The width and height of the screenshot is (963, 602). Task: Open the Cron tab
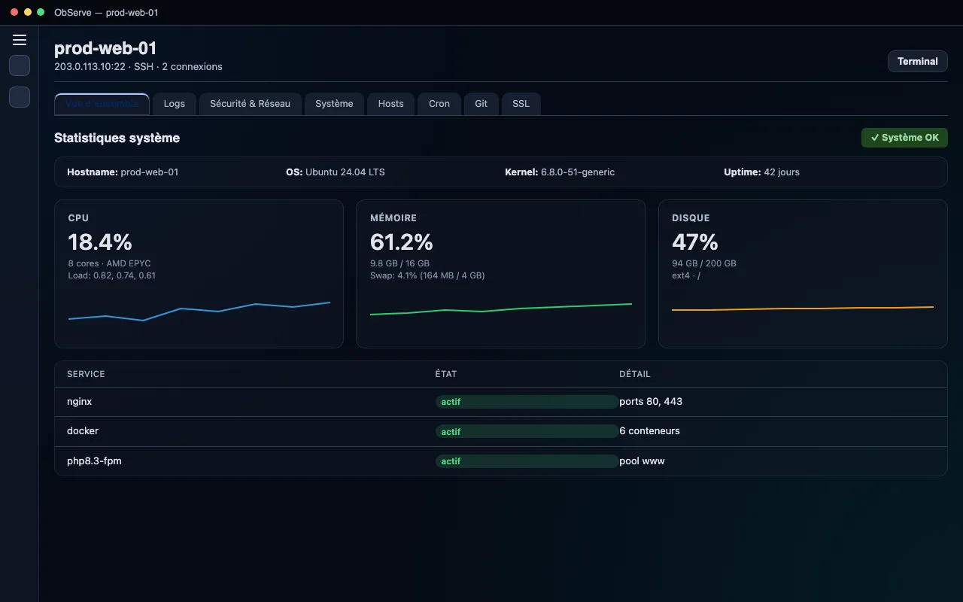[x=439, y=104]
